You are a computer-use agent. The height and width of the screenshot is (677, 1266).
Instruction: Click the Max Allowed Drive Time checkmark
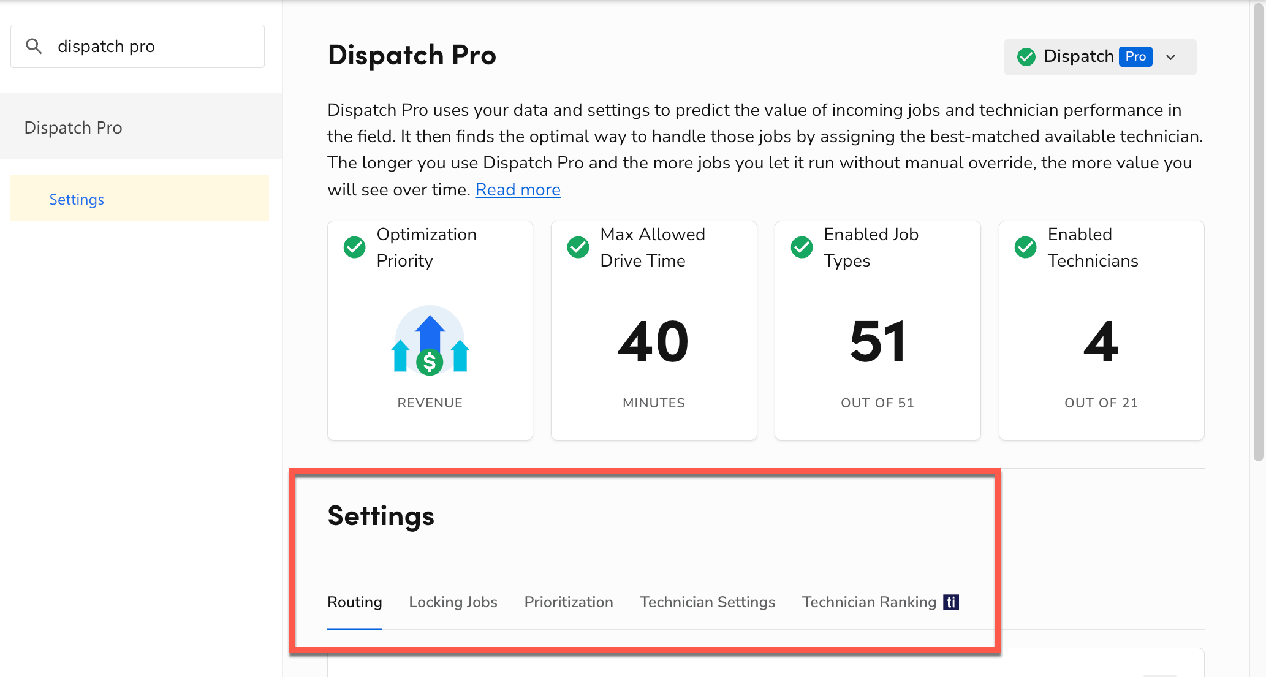[x=578, y=248]
